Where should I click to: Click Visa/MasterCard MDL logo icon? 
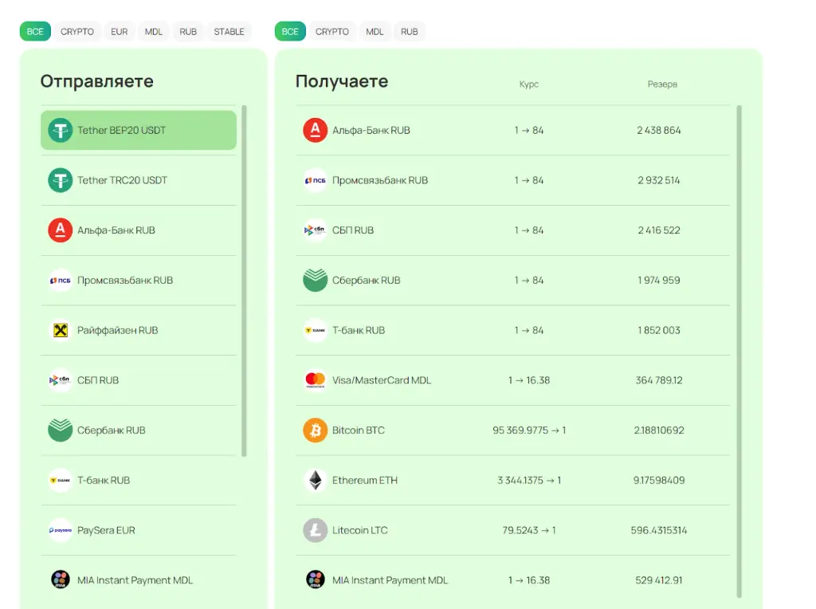click(x=316, y=380)
